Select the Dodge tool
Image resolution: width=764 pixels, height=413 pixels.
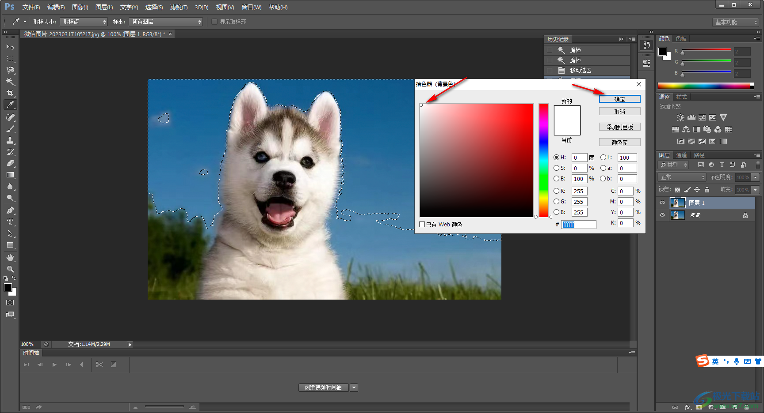pyautogui.click(x=10, y=198)
